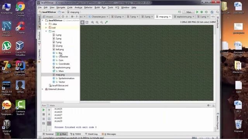Open Camtasia Studio 8 desktop shortcut
This screenshot has width=248, height=139.
point(21,108)
